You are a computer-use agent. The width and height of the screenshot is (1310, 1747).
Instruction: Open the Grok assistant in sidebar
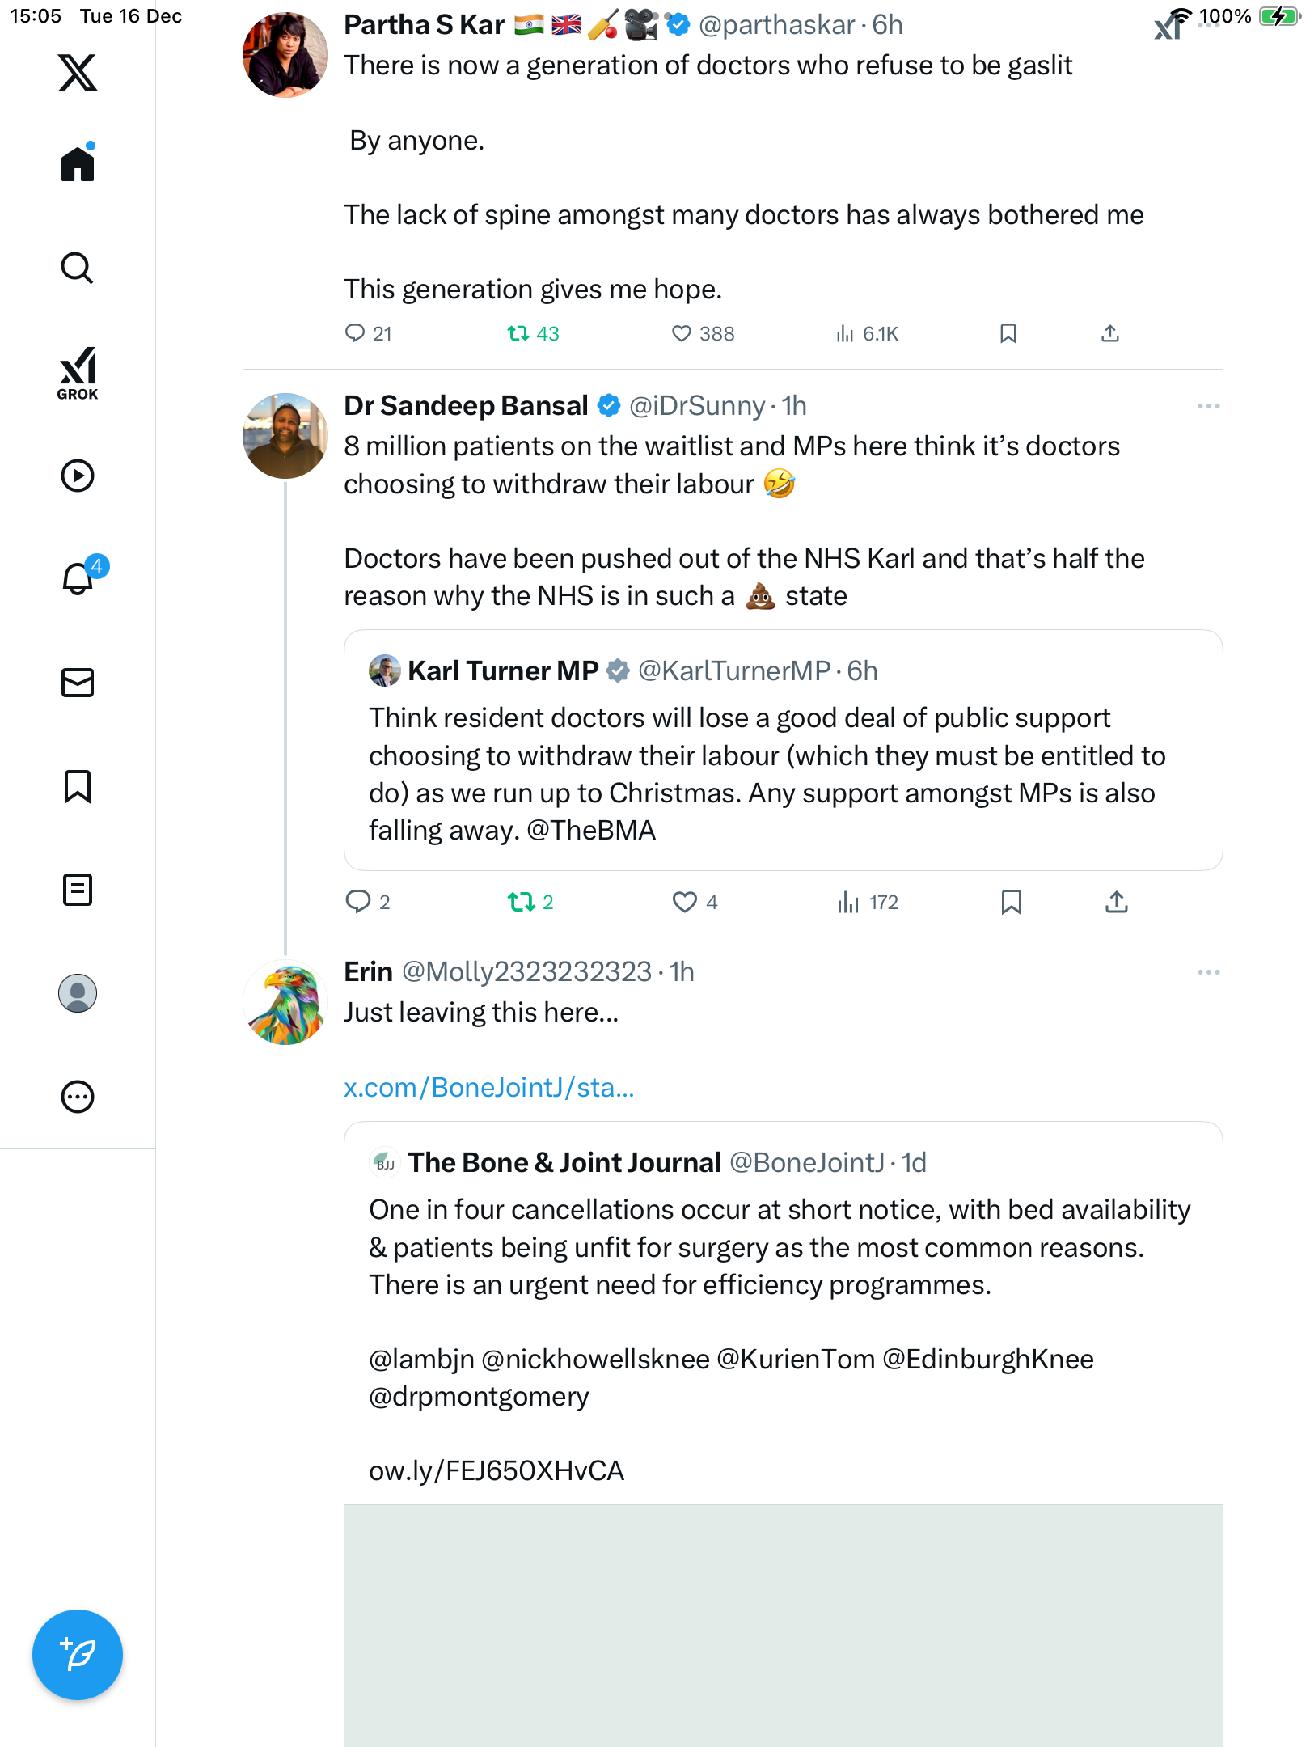click(x=78, y=373)
